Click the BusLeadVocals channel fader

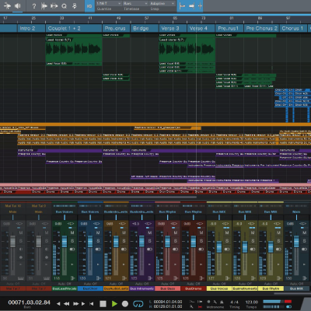point(65,242)
